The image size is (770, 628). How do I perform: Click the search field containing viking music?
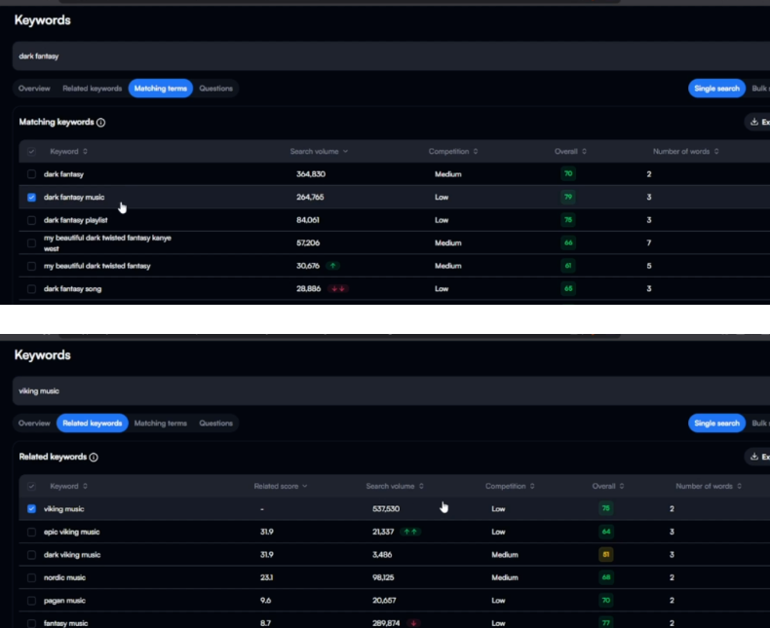coord(390,390)
